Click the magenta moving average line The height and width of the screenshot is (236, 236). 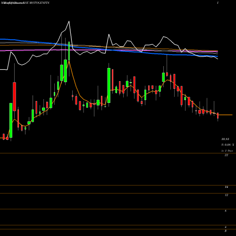tap(109, 51)
